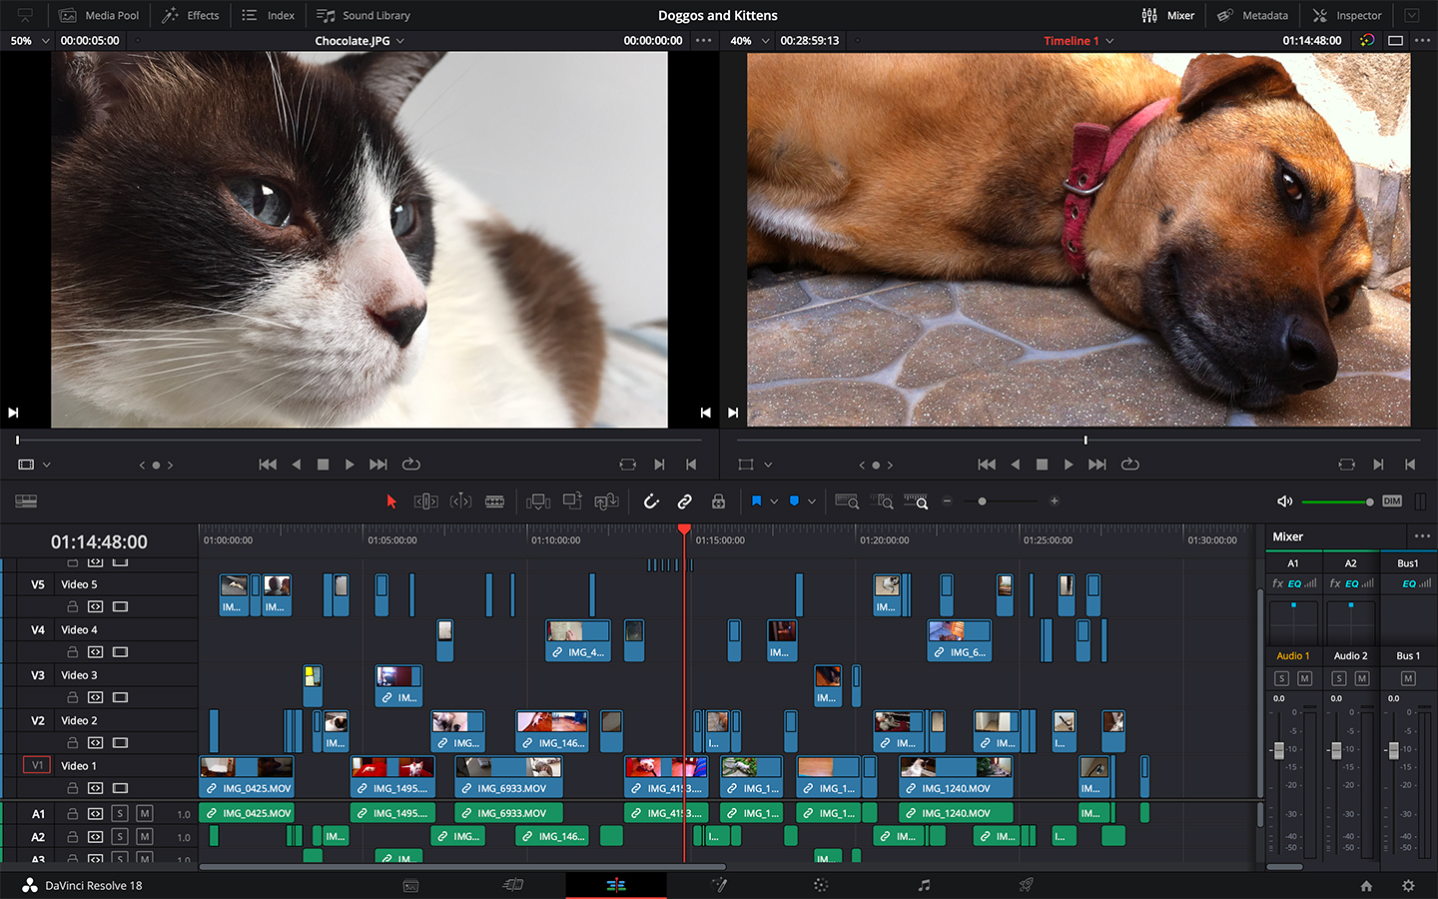Viewport: 1438px width, 899px height.
Task: Mute audio track A1 in timeline
Action: [145, 813]
